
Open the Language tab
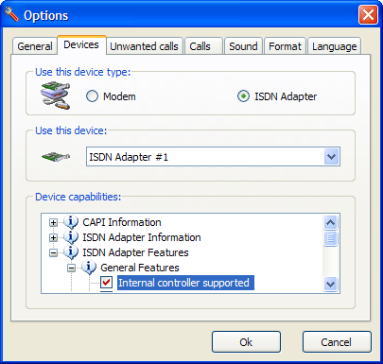pos(334,46)
